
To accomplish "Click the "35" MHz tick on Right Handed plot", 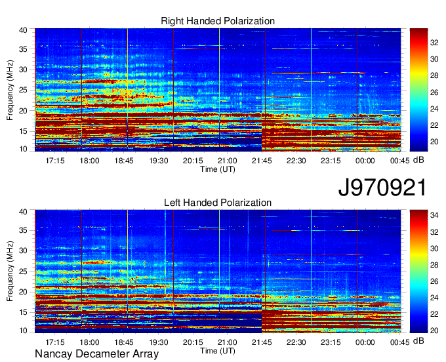I will point(23,49).
